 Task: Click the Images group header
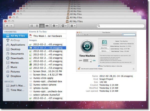point(33,40)
